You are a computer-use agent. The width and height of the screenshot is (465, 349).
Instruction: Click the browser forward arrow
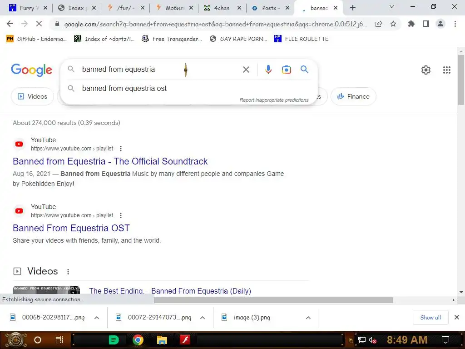(25, 24)
